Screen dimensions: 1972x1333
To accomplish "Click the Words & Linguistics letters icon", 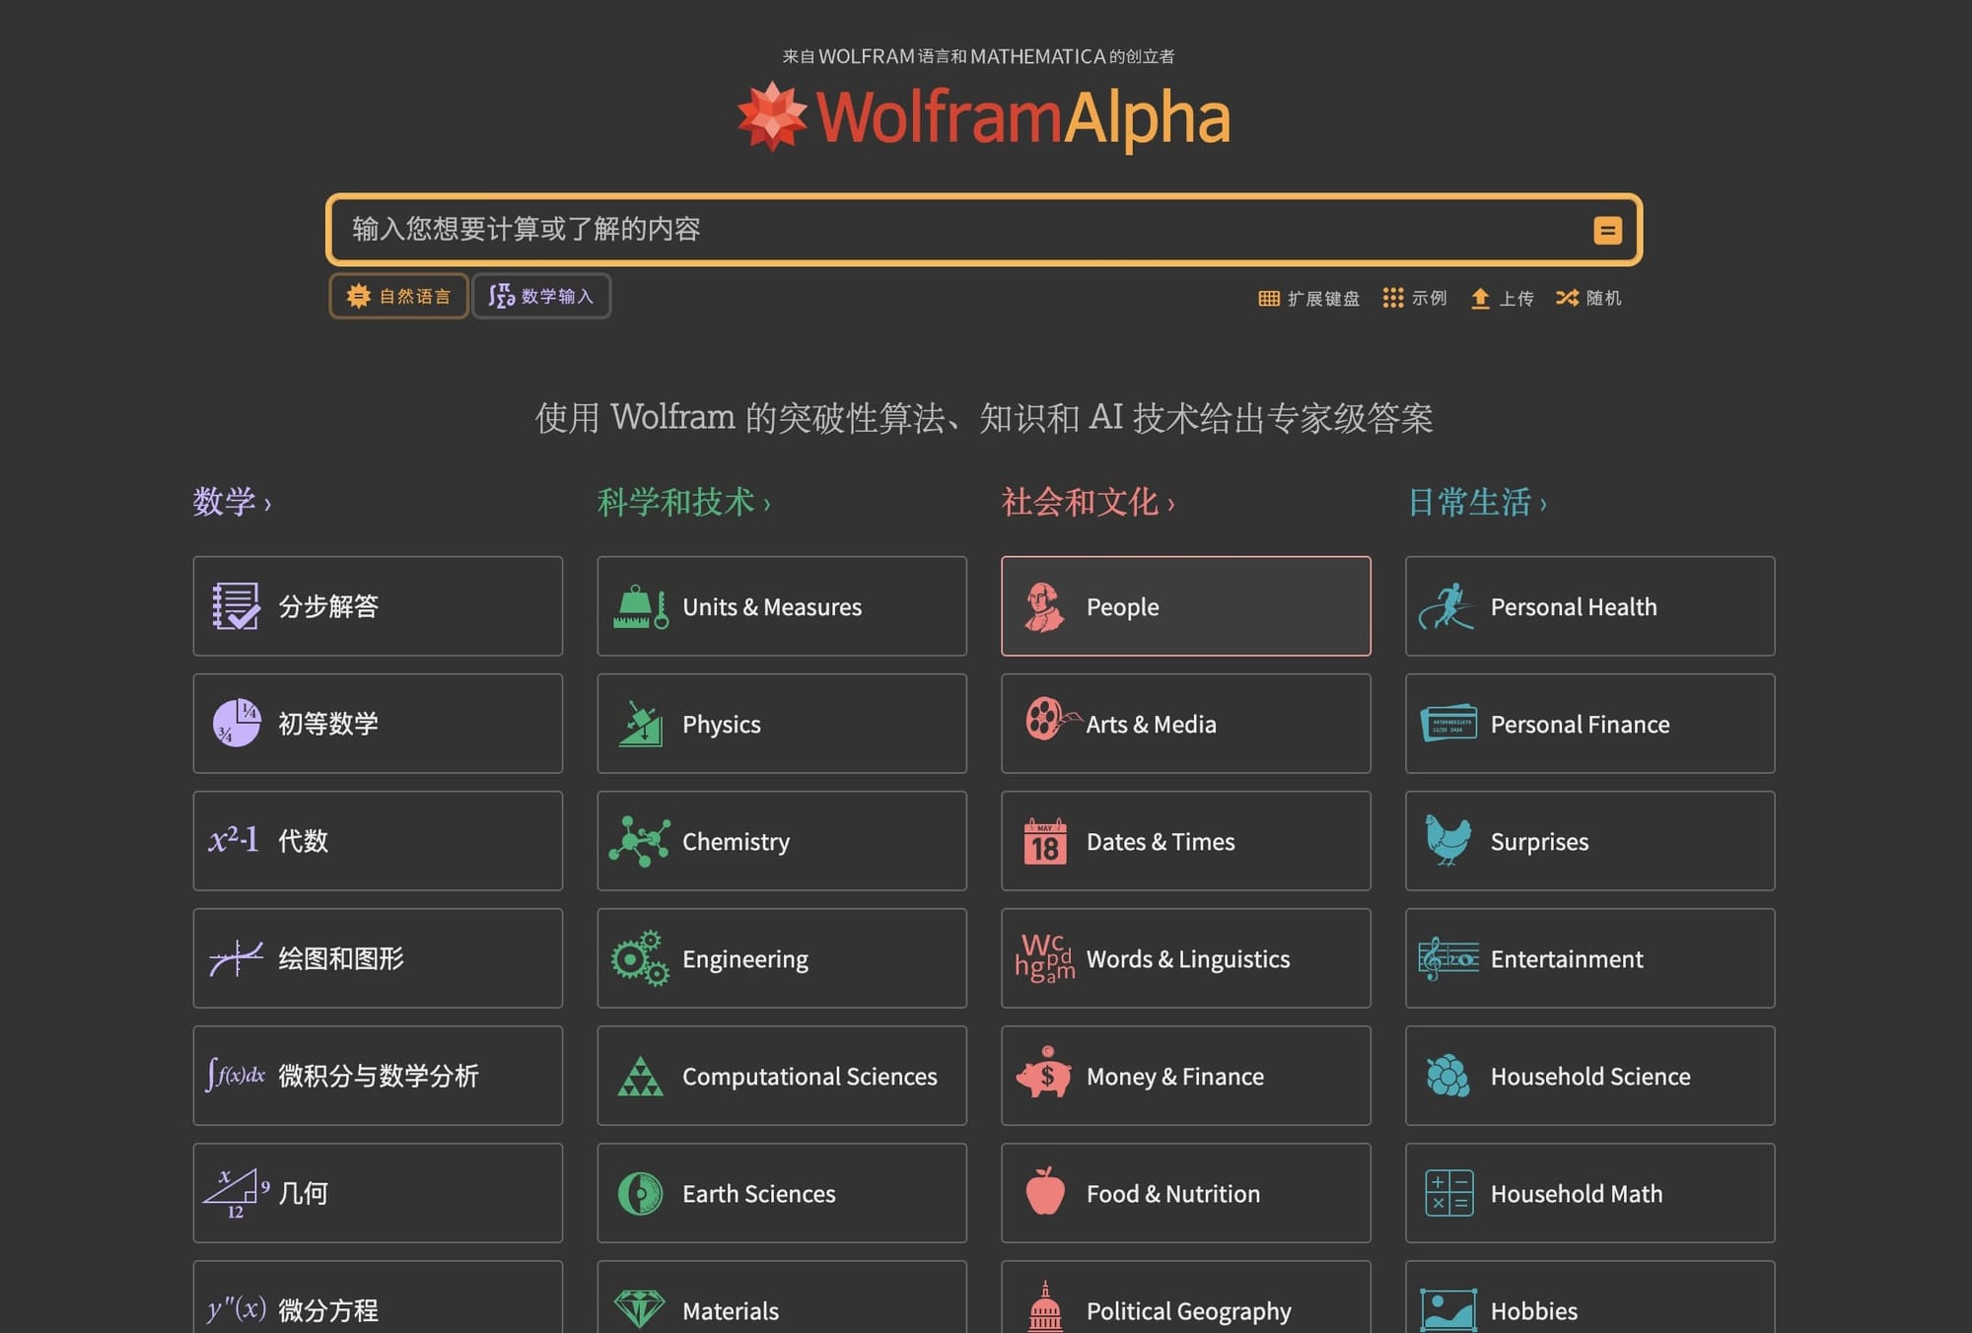I will click(1045, 957).
